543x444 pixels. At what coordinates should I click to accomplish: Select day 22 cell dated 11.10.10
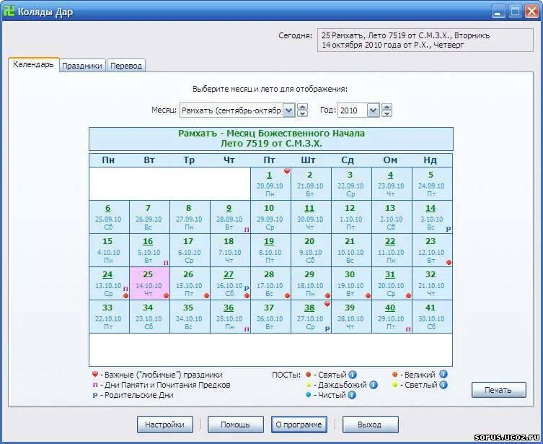tap(392, 251)
